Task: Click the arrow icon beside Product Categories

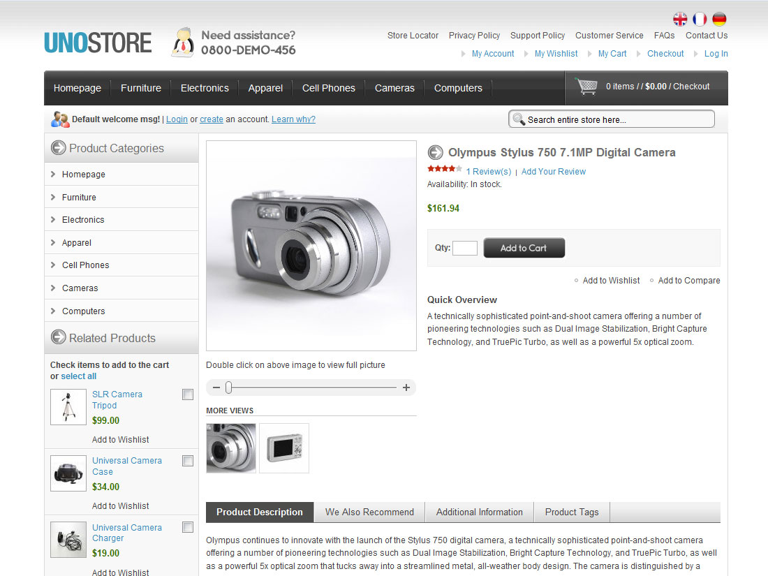Action: click(58, 147)
